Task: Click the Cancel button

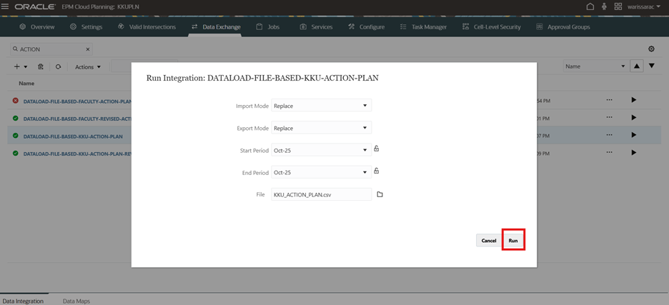Action: tap(488, 241)
